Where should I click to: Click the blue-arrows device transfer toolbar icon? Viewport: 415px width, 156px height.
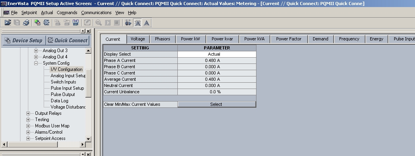coord(76,23)
